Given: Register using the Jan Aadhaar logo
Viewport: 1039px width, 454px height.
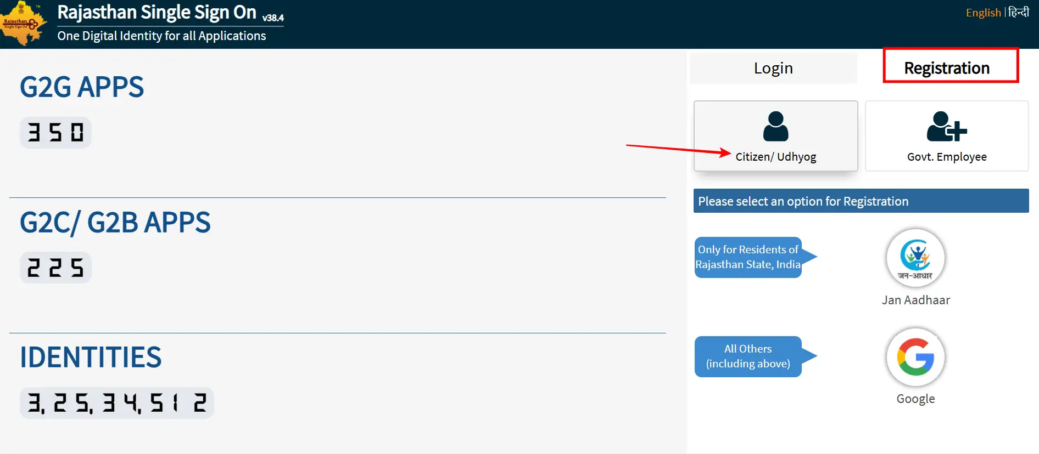Looking at the screenshot, I should (x=915, y=257).
